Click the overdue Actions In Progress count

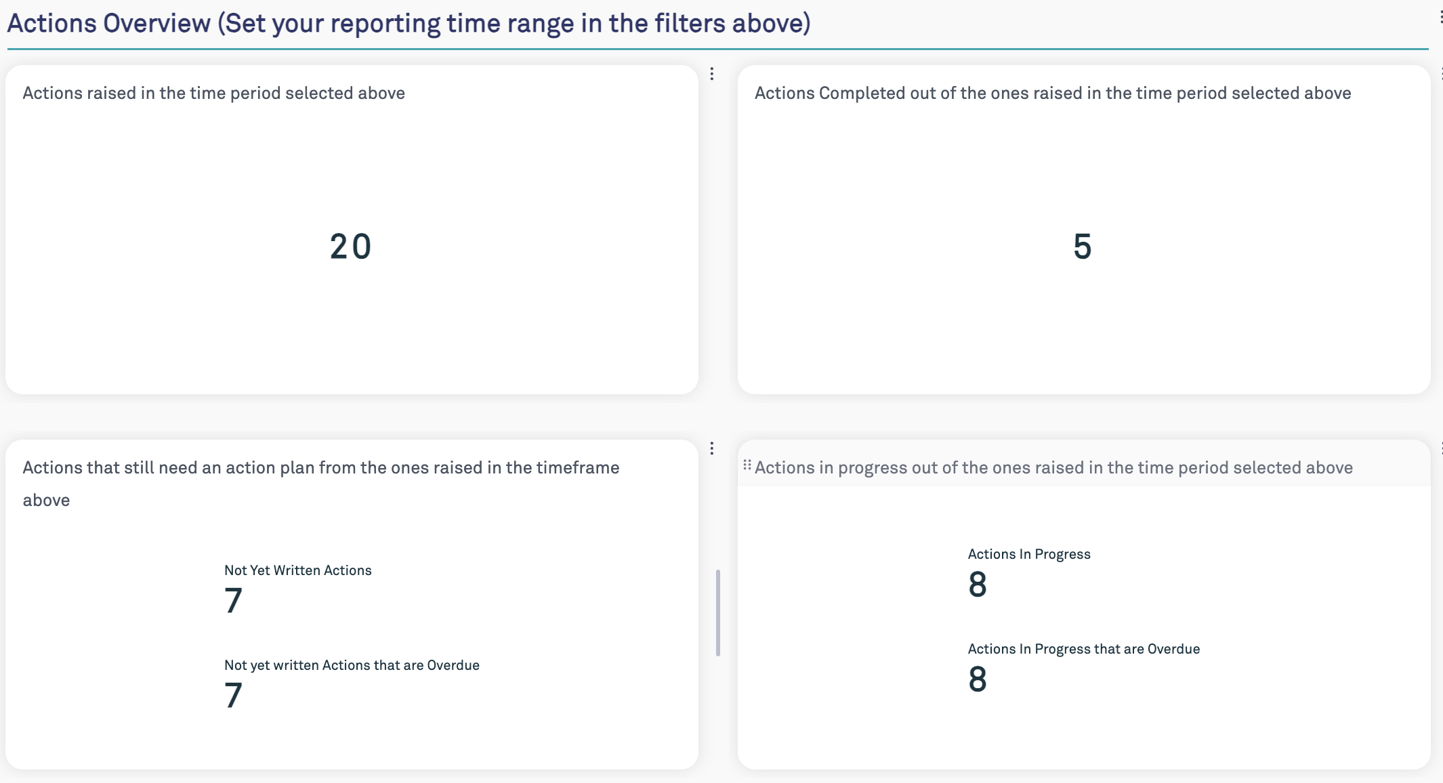[x=978, y=679]
